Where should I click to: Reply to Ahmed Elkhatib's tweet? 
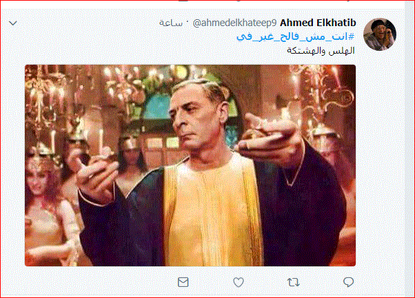348,282
